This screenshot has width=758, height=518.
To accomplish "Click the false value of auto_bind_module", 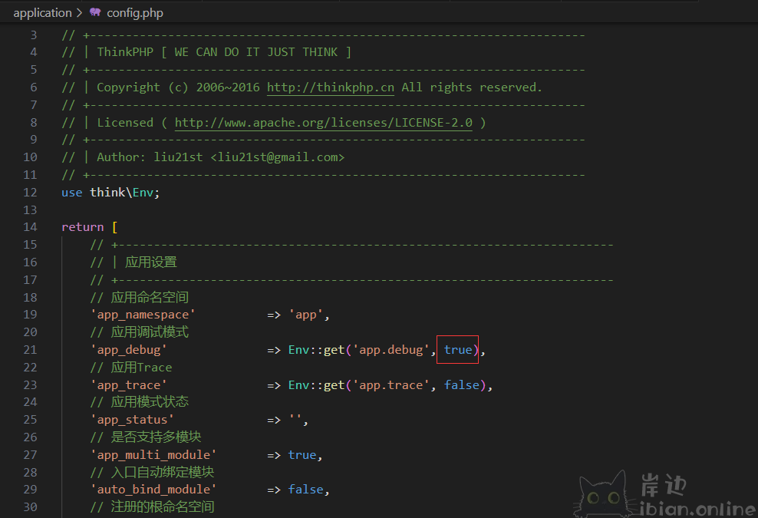I will click(305, 490).
